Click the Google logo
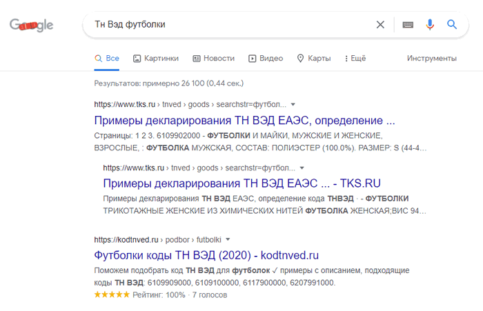Viewport: 483px width, 311px height. [x=32, y=26]
